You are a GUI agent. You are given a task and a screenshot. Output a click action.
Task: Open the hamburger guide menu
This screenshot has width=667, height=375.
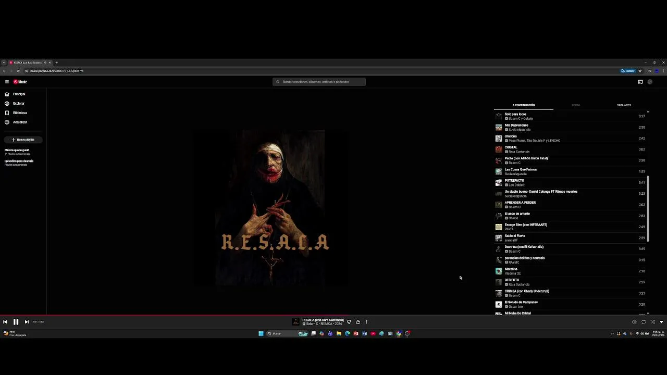(7, 82)
